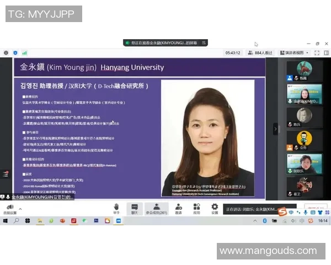Viewport: 331px width, 265px height.
Task: Click the Bluetooth tray icon
Action: [264, 221]
